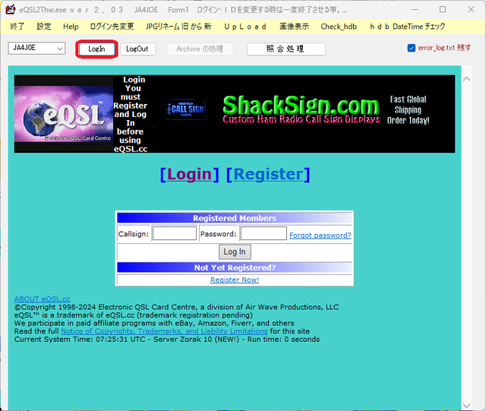Open the Forgot password? link
Image resolution: width=486 pixels, height=411 pixels.
(320, 235)
